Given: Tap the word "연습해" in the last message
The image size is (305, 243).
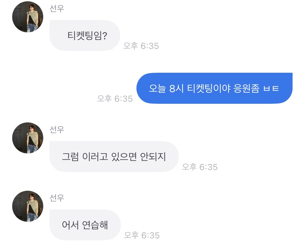Looking at the screenshot, I should pos(94,225).
